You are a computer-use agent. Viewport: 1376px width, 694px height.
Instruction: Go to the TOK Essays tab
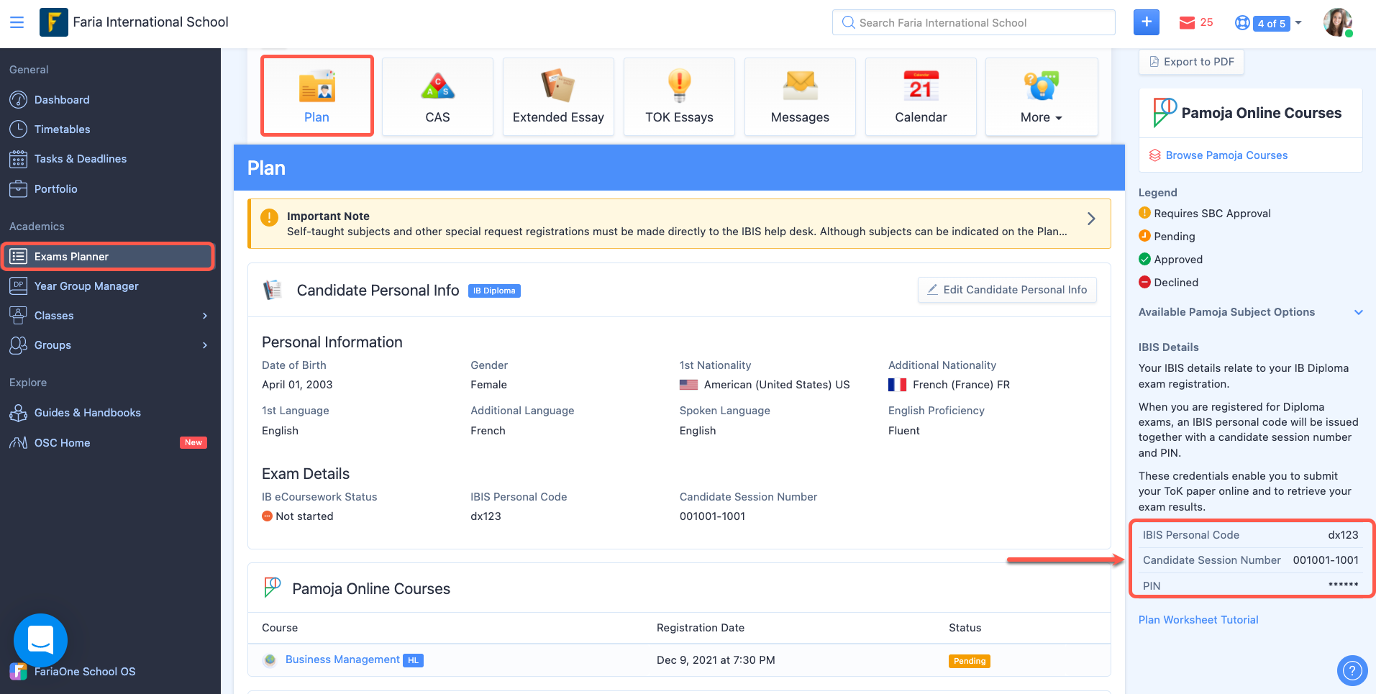[x=679, y=96]
